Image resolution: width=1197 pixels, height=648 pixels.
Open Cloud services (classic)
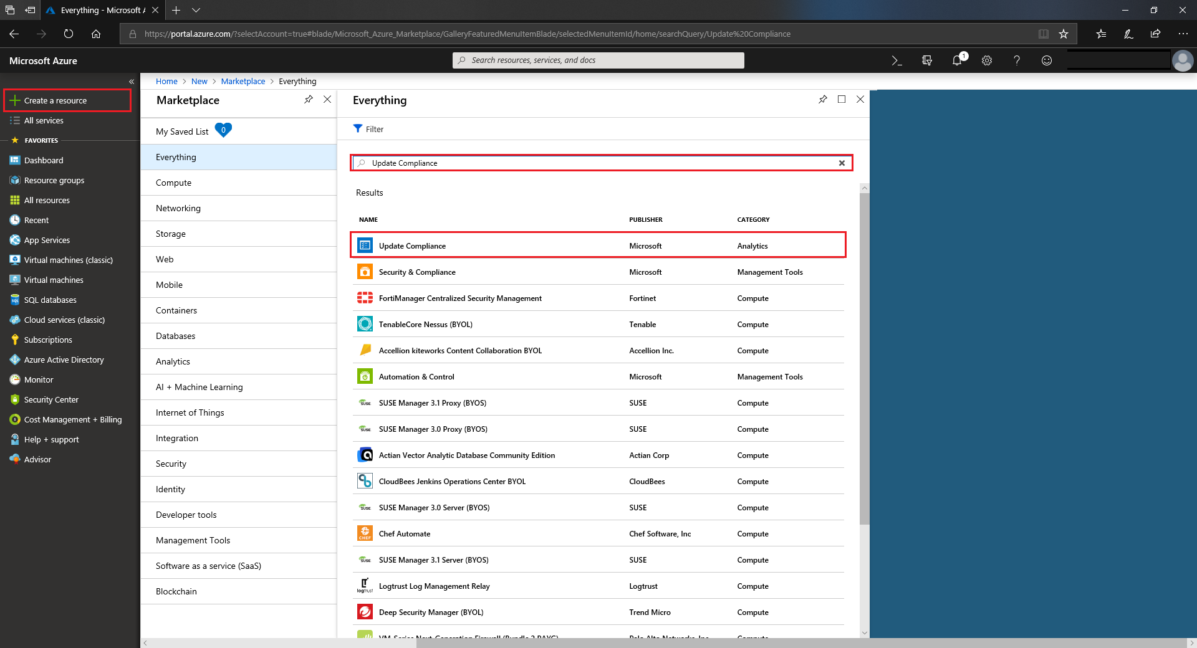click(x=64, y=320)
